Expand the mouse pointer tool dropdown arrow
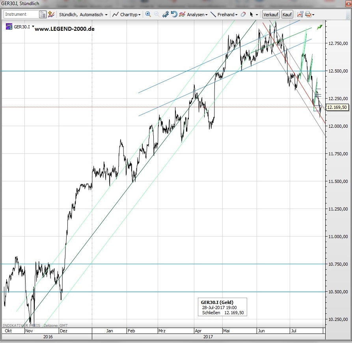Screen dimensions: 352x343 point(257,15)
